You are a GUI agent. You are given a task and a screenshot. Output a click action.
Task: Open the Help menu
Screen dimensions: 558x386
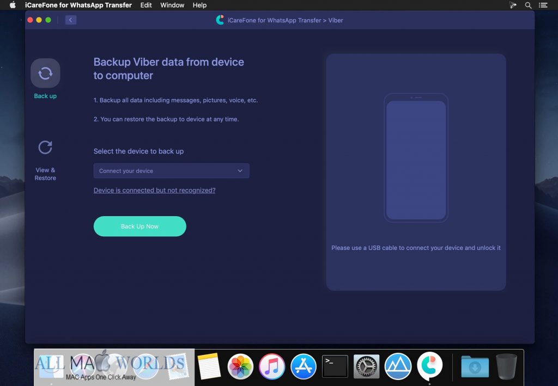click(199, 5)
